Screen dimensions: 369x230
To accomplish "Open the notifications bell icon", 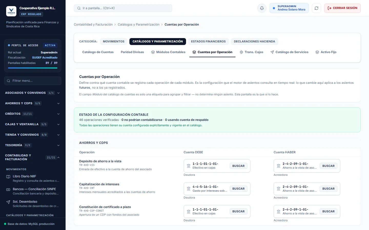I will point(262,8).
